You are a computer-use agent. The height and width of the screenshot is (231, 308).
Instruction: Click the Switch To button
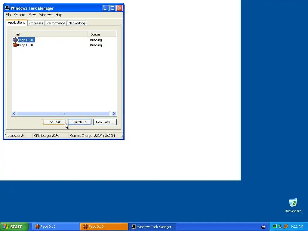pos(79,122)
